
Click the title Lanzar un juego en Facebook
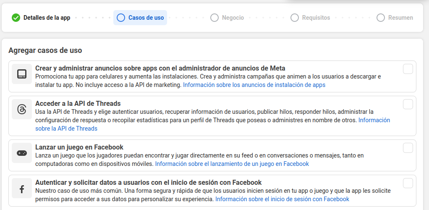click(x=79, y=147)
